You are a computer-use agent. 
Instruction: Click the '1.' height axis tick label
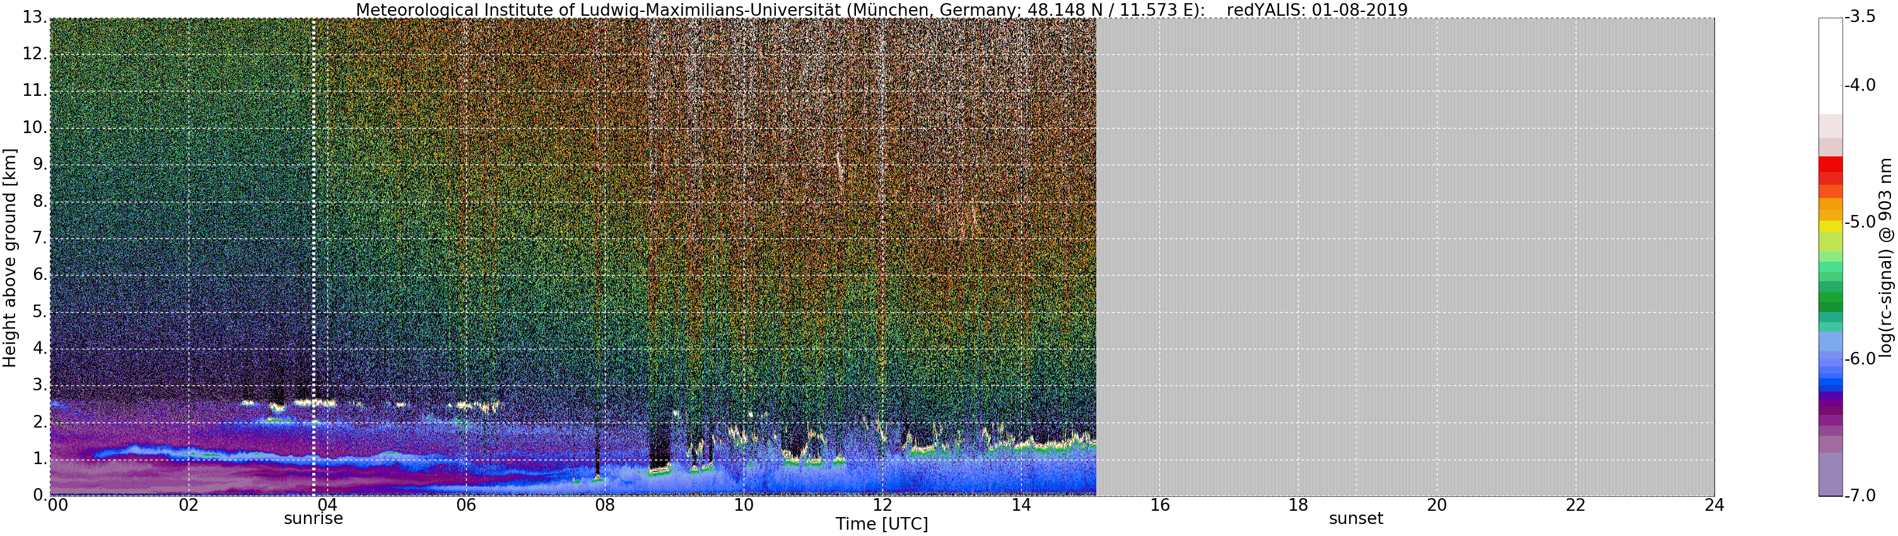(39, 458)
